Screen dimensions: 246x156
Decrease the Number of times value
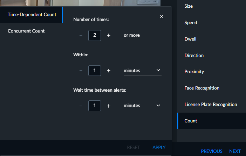coord(81,35)
